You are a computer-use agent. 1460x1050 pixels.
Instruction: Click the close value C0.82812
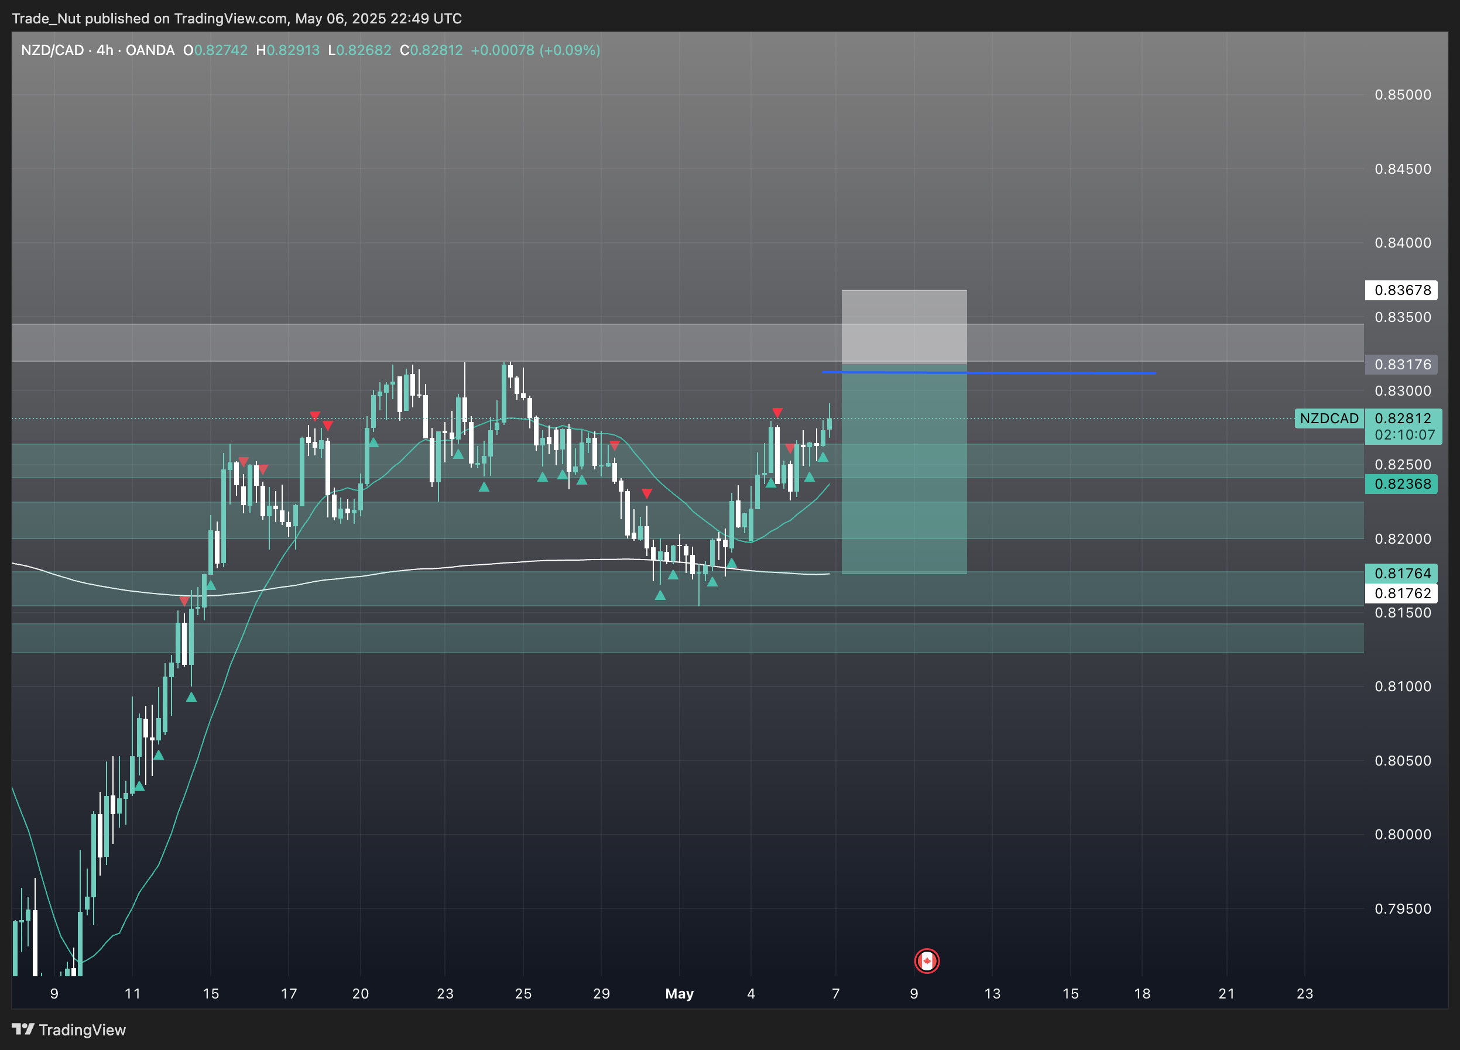[x=431, y=50]
